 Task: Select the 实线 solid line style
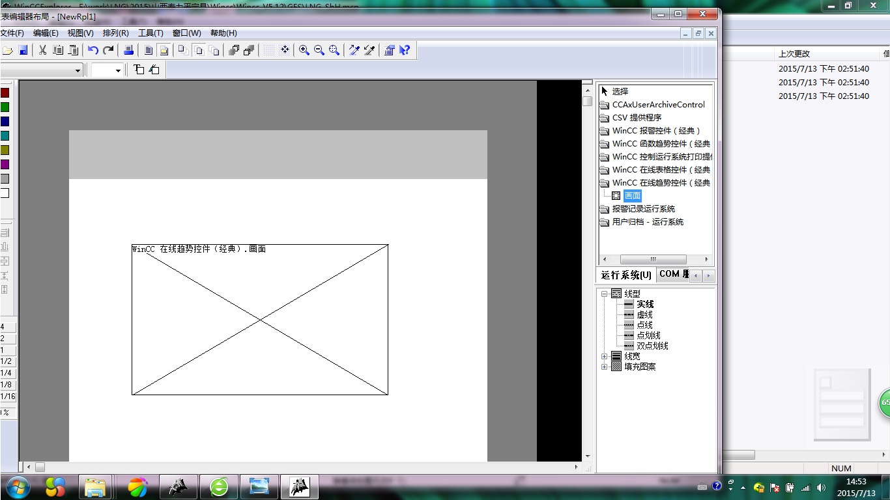coord(644,304)
